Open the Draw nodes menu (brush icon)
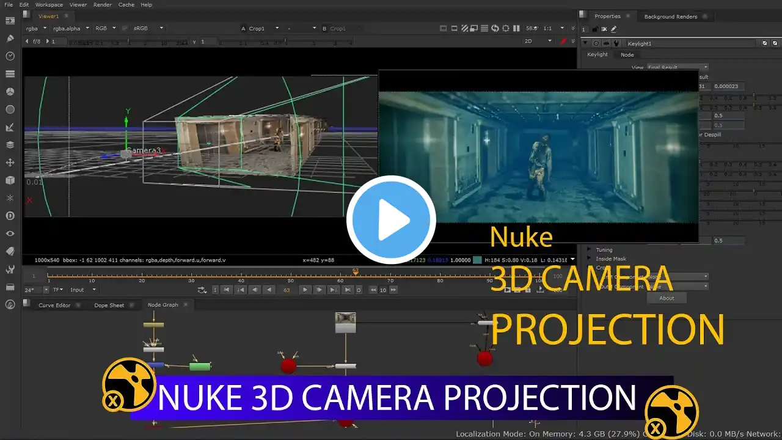The image size is (782, 440). (10, 38)
